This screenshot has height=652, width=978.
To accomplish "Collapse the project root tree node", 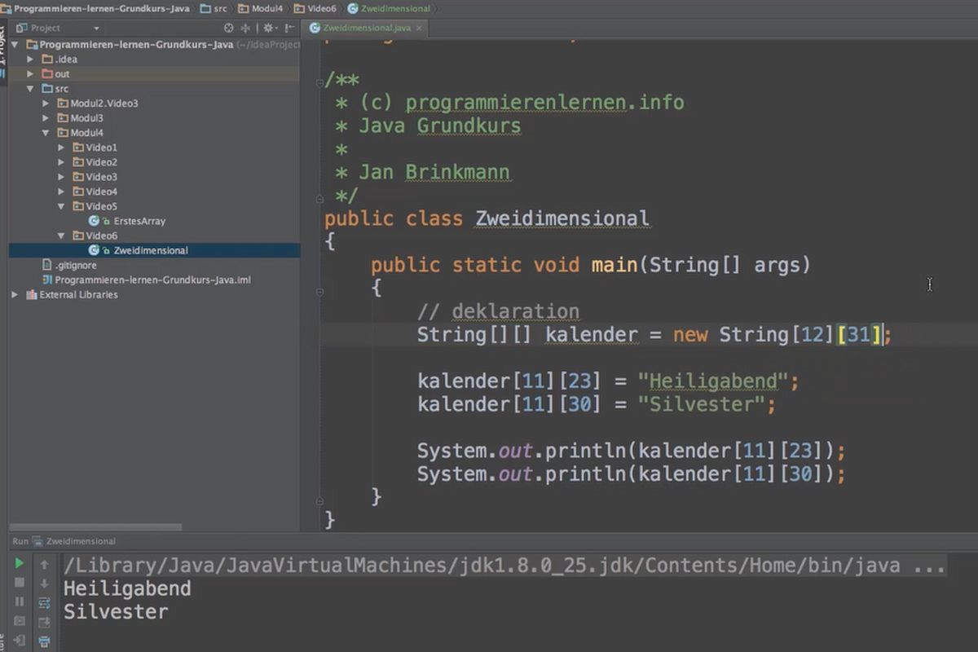I will 16,45.
